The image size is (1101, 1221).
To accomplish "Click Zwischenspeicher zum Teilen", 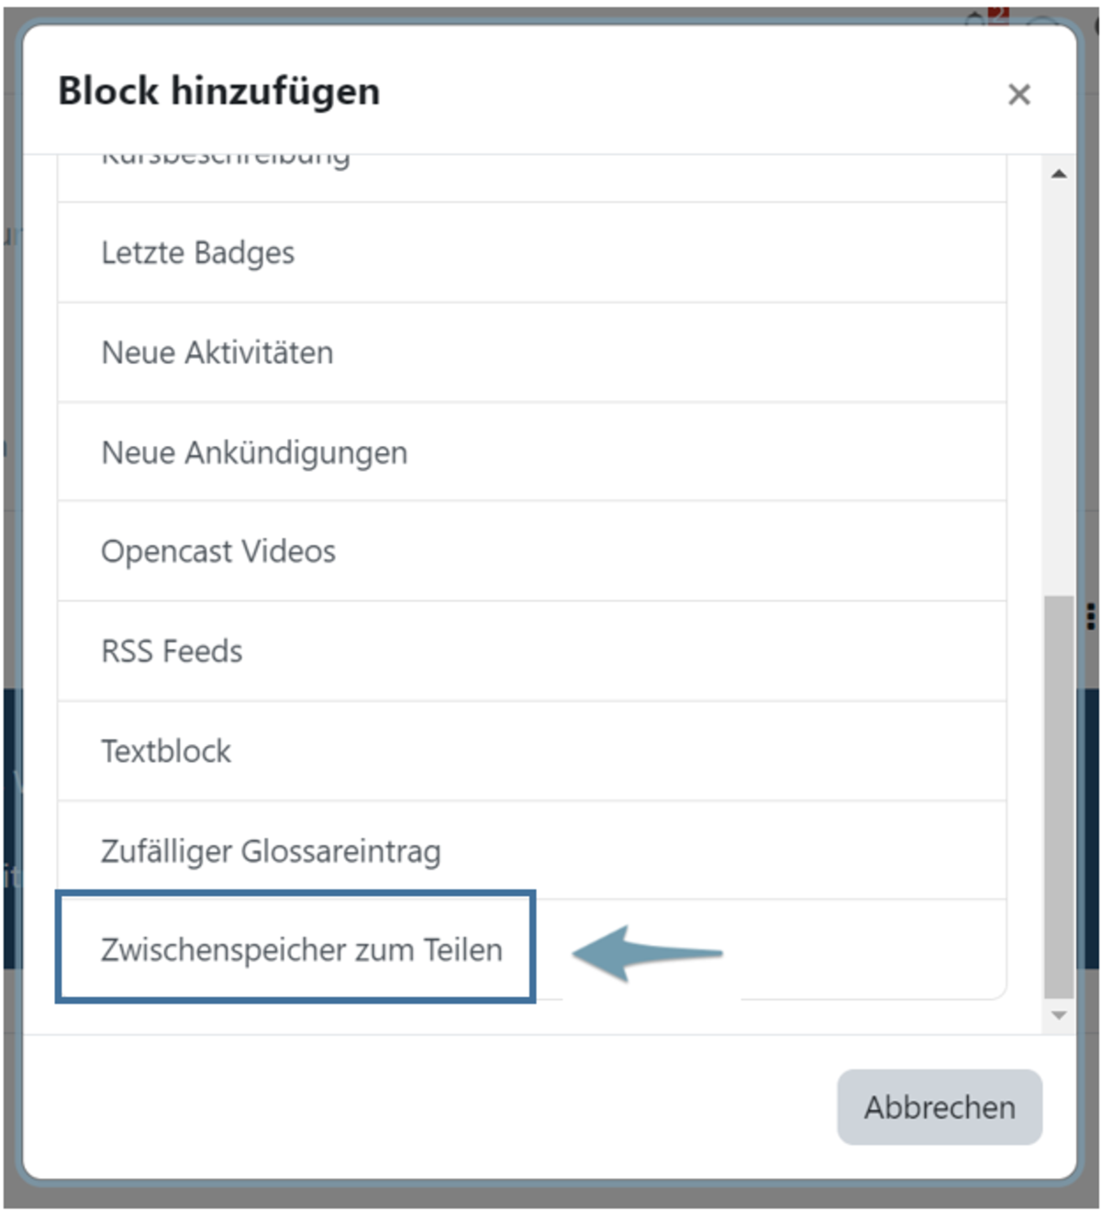I will coord(301,950).
